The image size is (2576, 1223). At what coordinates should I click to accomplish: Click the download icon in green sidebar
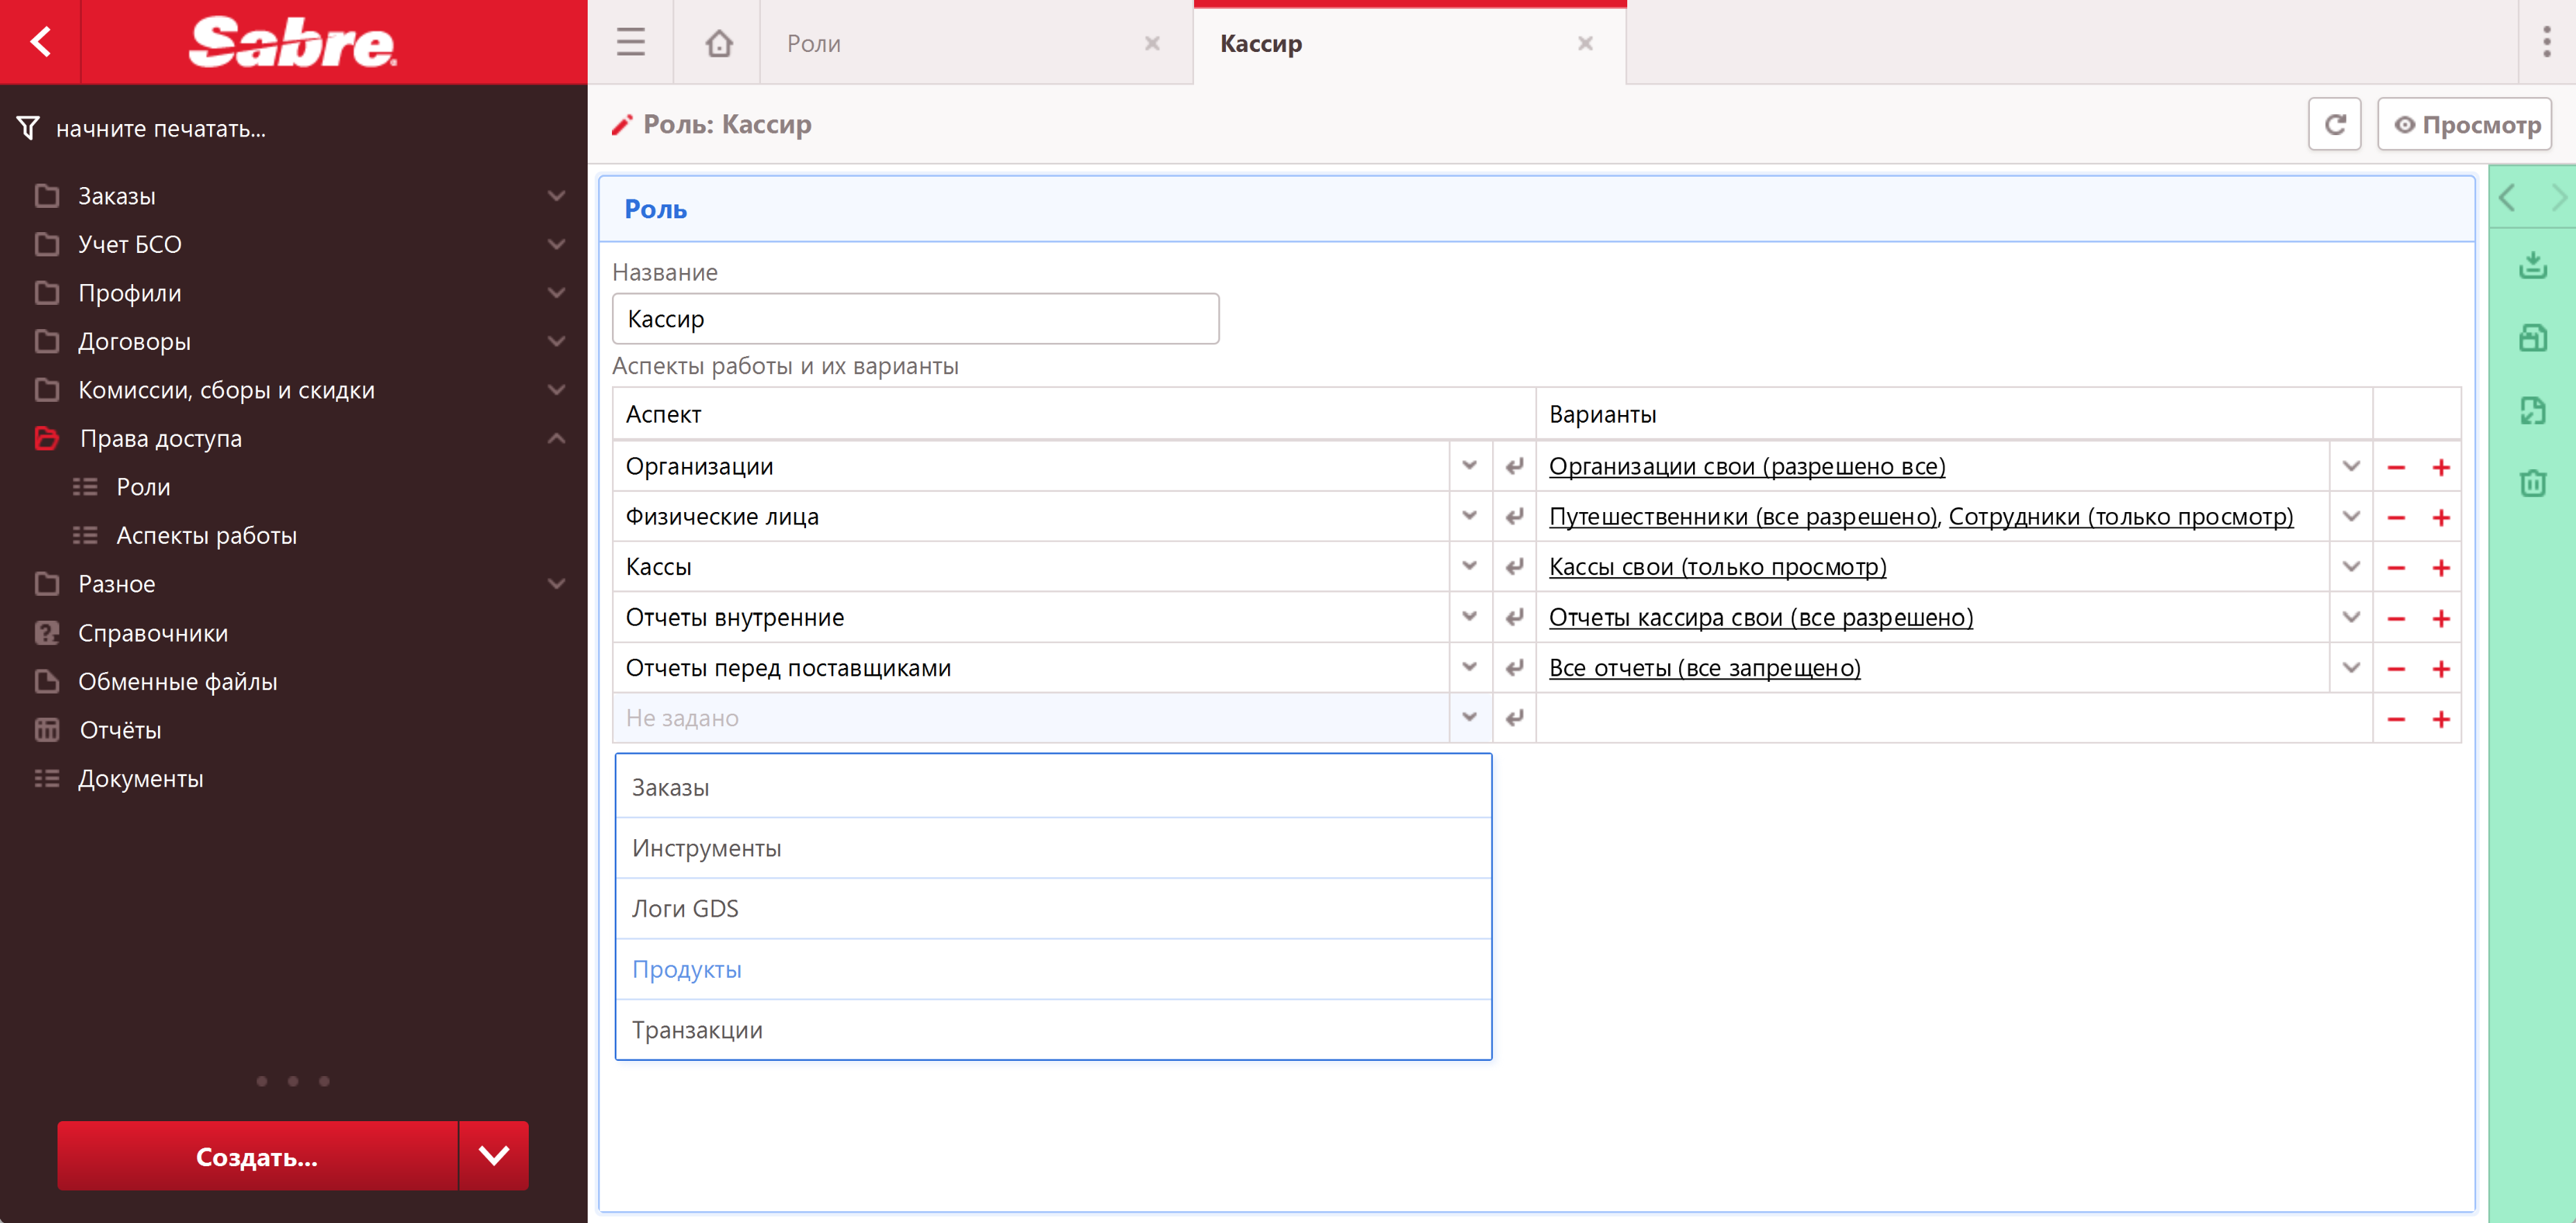(x=2532, y=265)
